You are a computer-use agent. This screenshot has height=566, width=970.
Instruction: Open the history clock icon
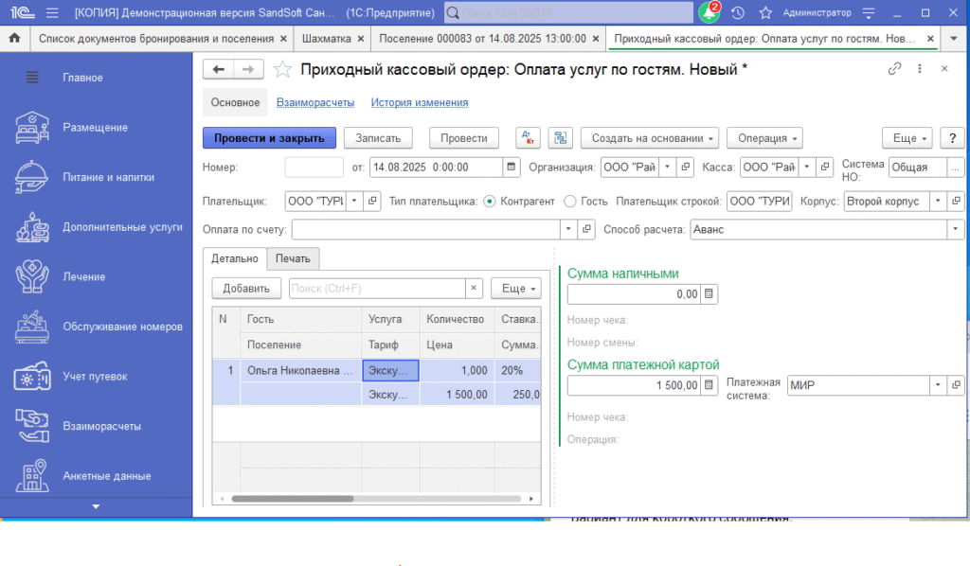click(738, 13)
